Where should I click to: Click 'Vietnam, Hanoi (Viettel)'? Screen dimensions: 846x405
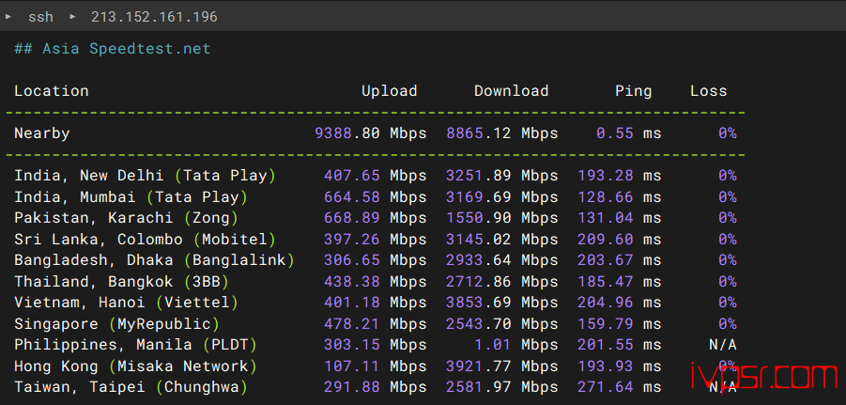(x=126, y=303)
